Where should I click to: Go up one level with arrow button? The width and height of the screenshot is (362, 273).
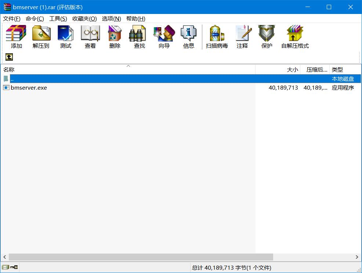(9, 57)
